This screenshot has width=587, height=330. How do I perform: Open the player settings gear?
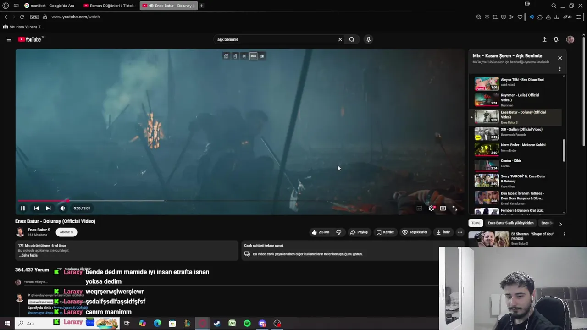point(431,208)
